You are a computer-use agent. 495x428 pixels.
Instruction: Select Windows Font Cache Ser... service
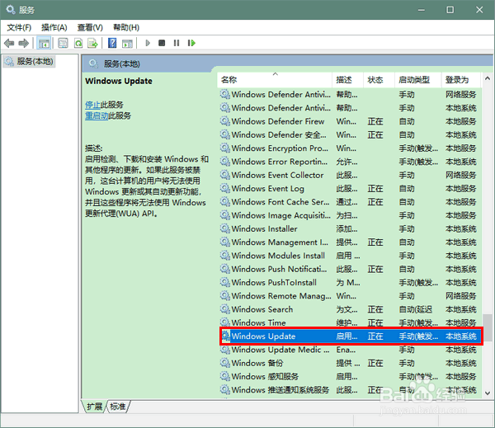click(350, 202)
